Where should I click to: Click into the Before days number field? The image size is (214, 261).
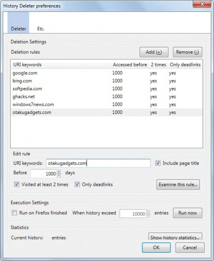pyautogui.click(x=44, y=174)
